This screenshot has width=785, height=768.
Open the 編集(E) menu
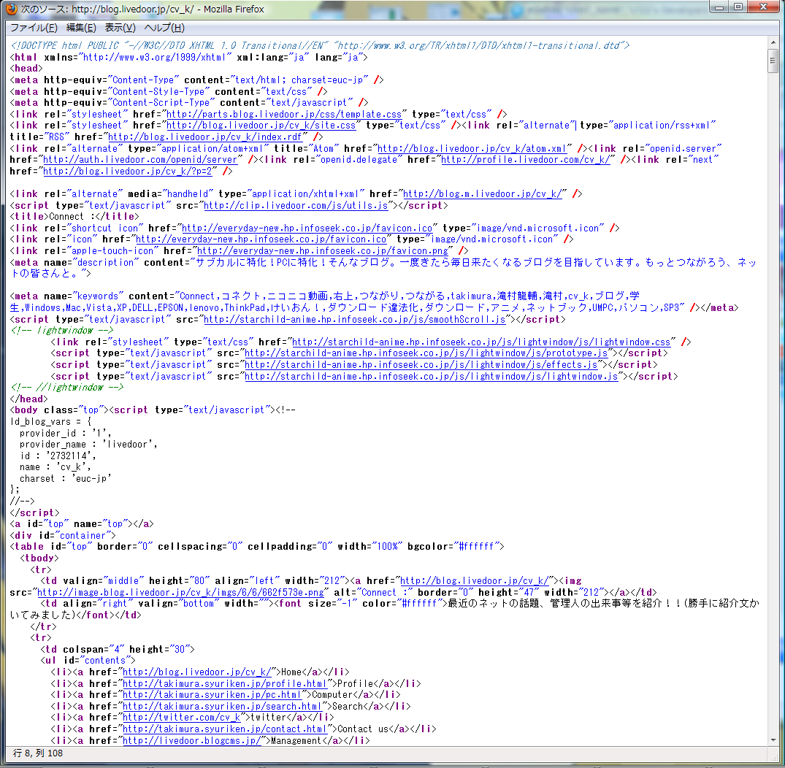click(x=81, y=28)
